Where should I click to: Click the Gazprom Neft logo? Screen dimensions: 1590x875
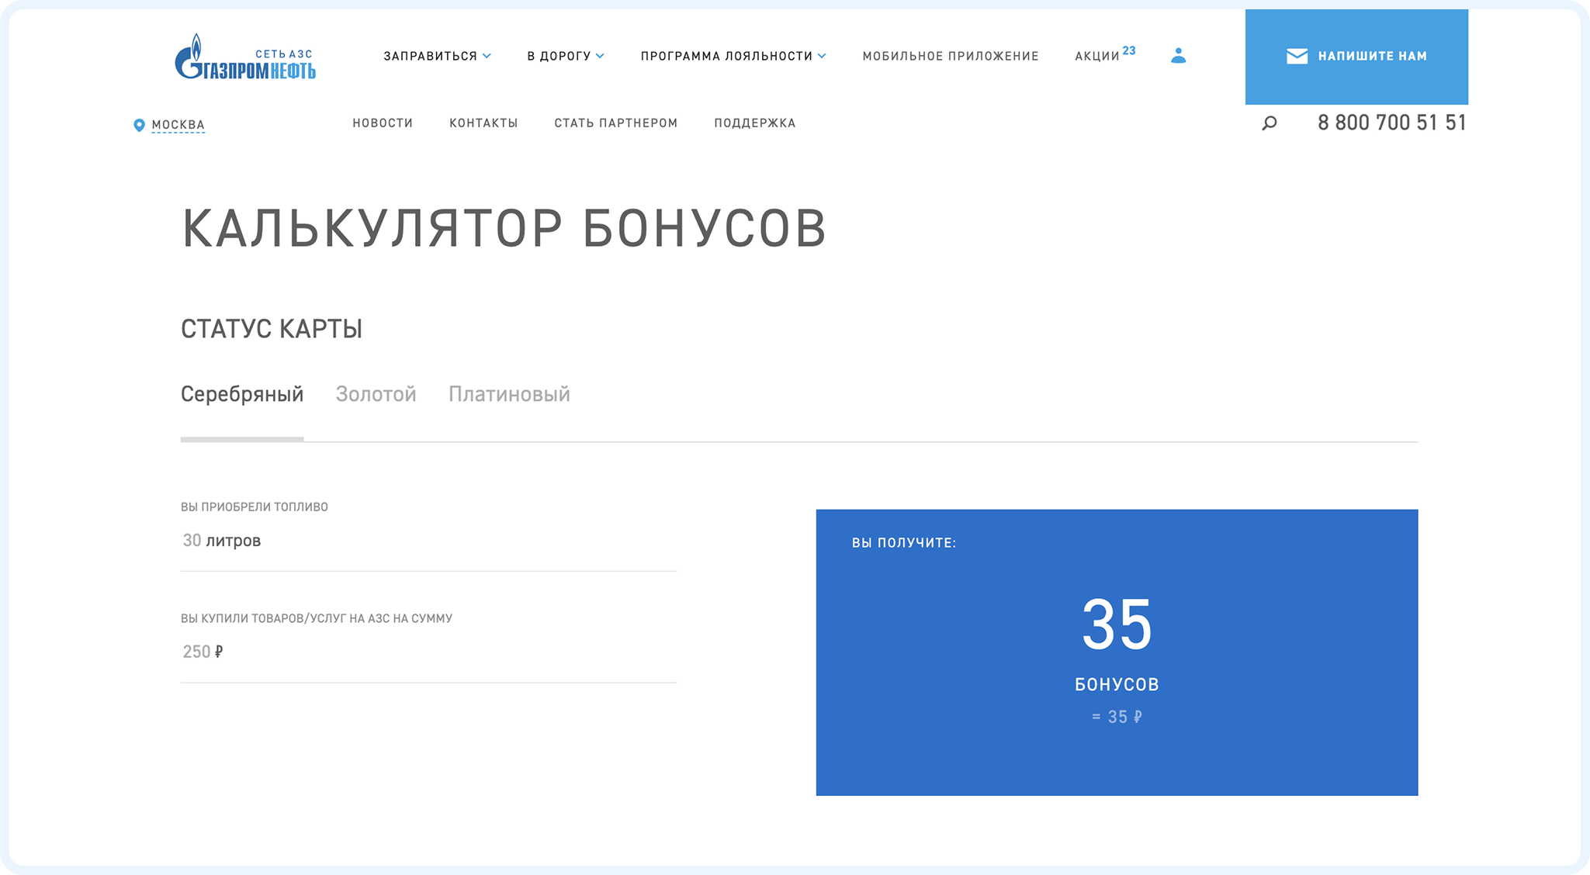point(244,57)
